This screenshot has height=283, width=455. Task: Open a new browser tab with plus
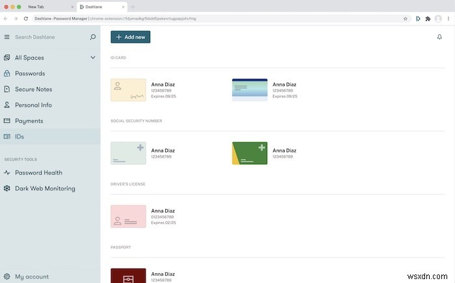pos(133,6)
